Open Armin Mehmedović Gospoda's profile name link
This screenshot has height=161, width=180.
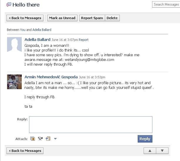click(51, 77)
